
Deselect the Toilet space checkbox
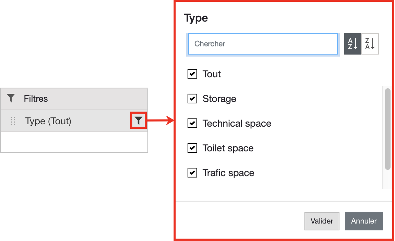[192, 148]
